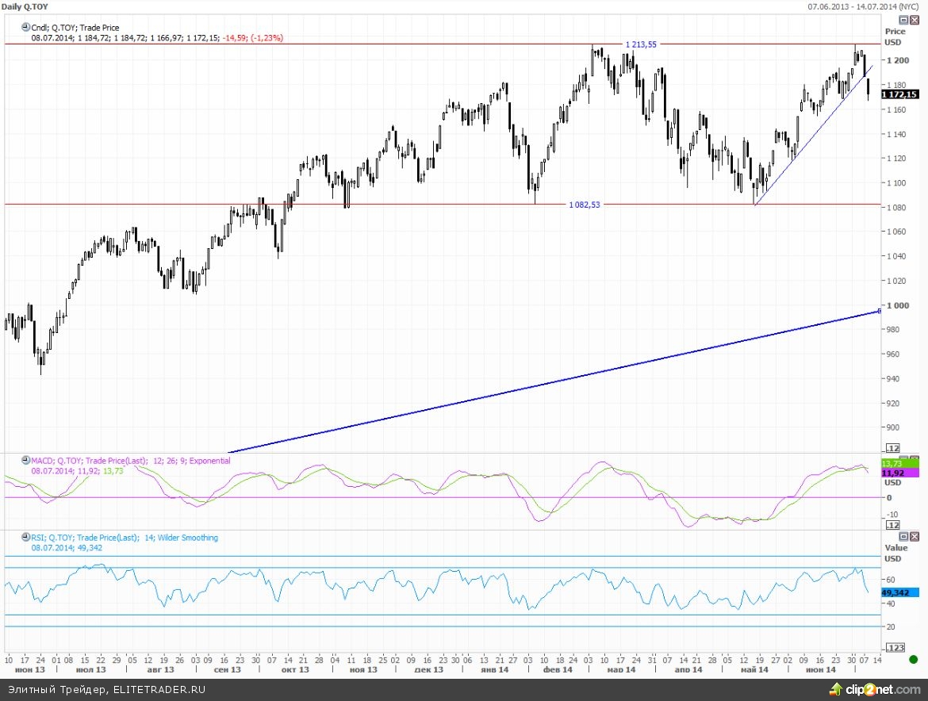
Task: Click the green status dot indicator
Action: (913, 659)
